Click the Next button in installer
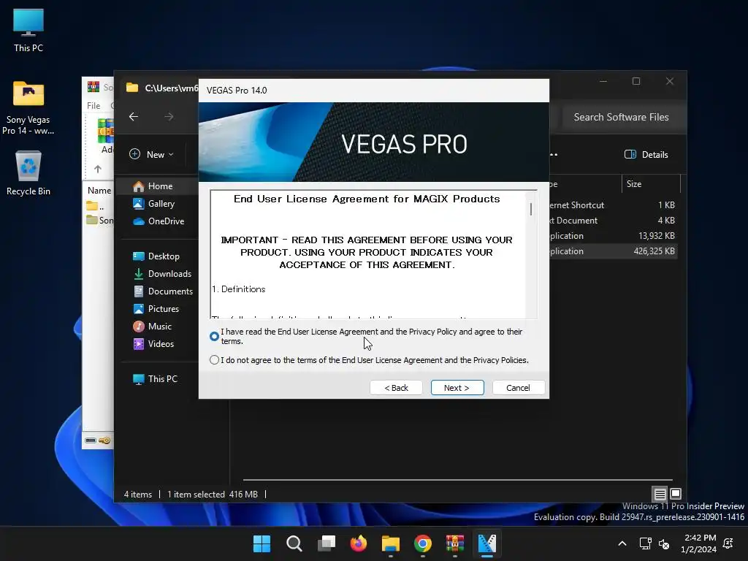 point(457,388)
